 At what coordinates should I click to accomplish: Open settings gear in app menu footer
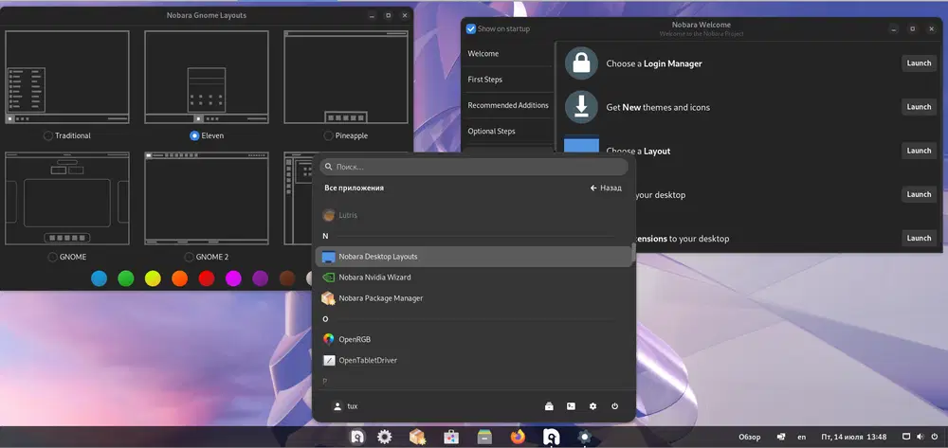592,406
